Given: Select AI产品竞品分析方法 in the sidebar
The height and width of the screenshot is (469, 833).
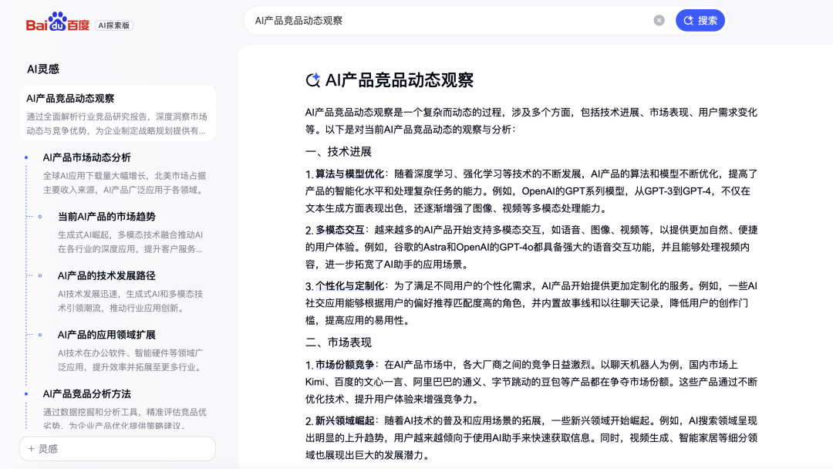Looking at the screenshot, I should [x=86, y=394].
